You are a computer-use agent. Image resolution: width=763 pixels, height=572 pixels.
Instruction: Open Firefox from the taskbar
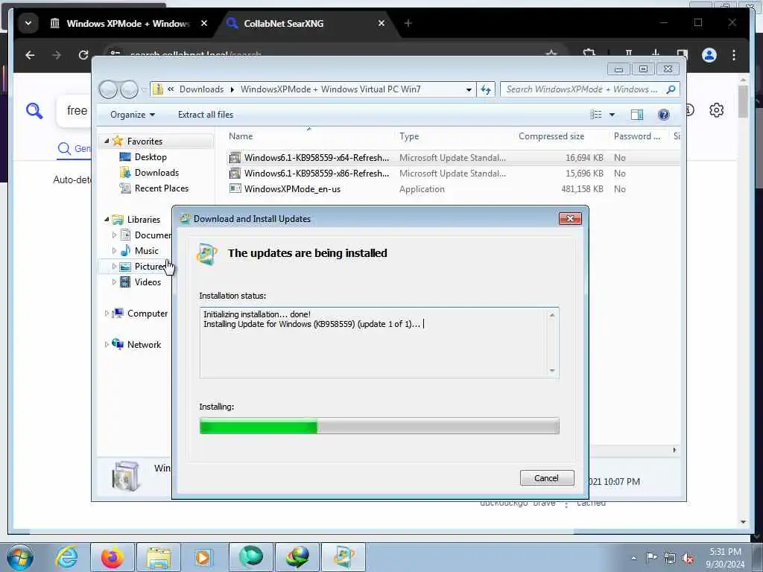112,557
